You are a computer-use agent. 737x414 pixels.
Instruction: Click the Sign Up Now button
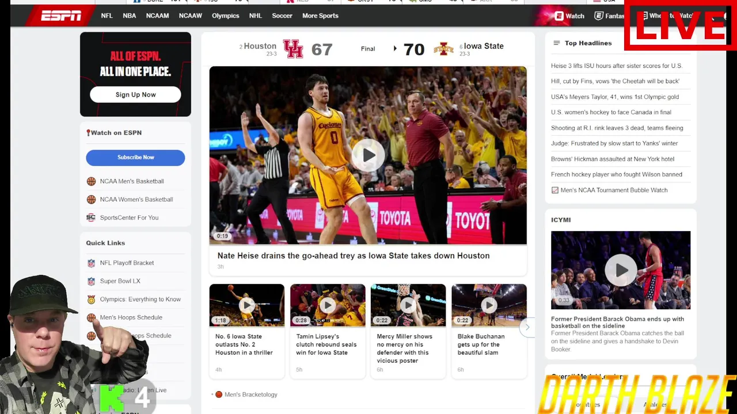point(135,95)
